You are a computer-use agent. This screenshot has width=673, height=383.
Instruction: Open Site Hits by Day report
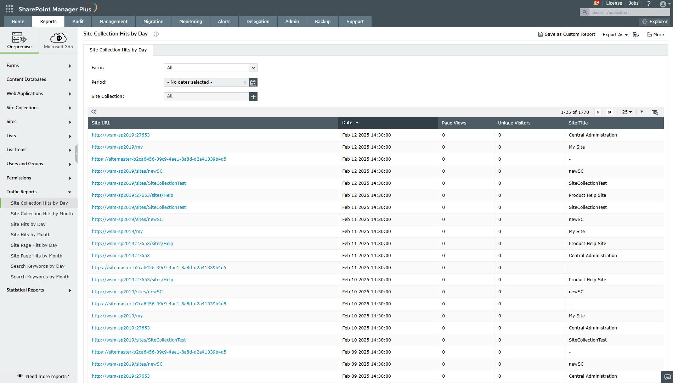(28, 224)
